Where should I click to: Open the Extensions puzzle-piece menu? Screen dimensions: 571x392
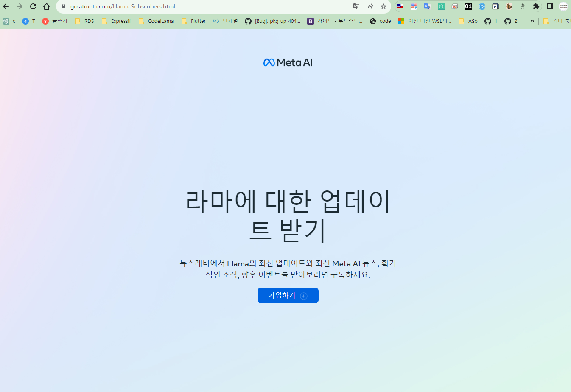536,6
